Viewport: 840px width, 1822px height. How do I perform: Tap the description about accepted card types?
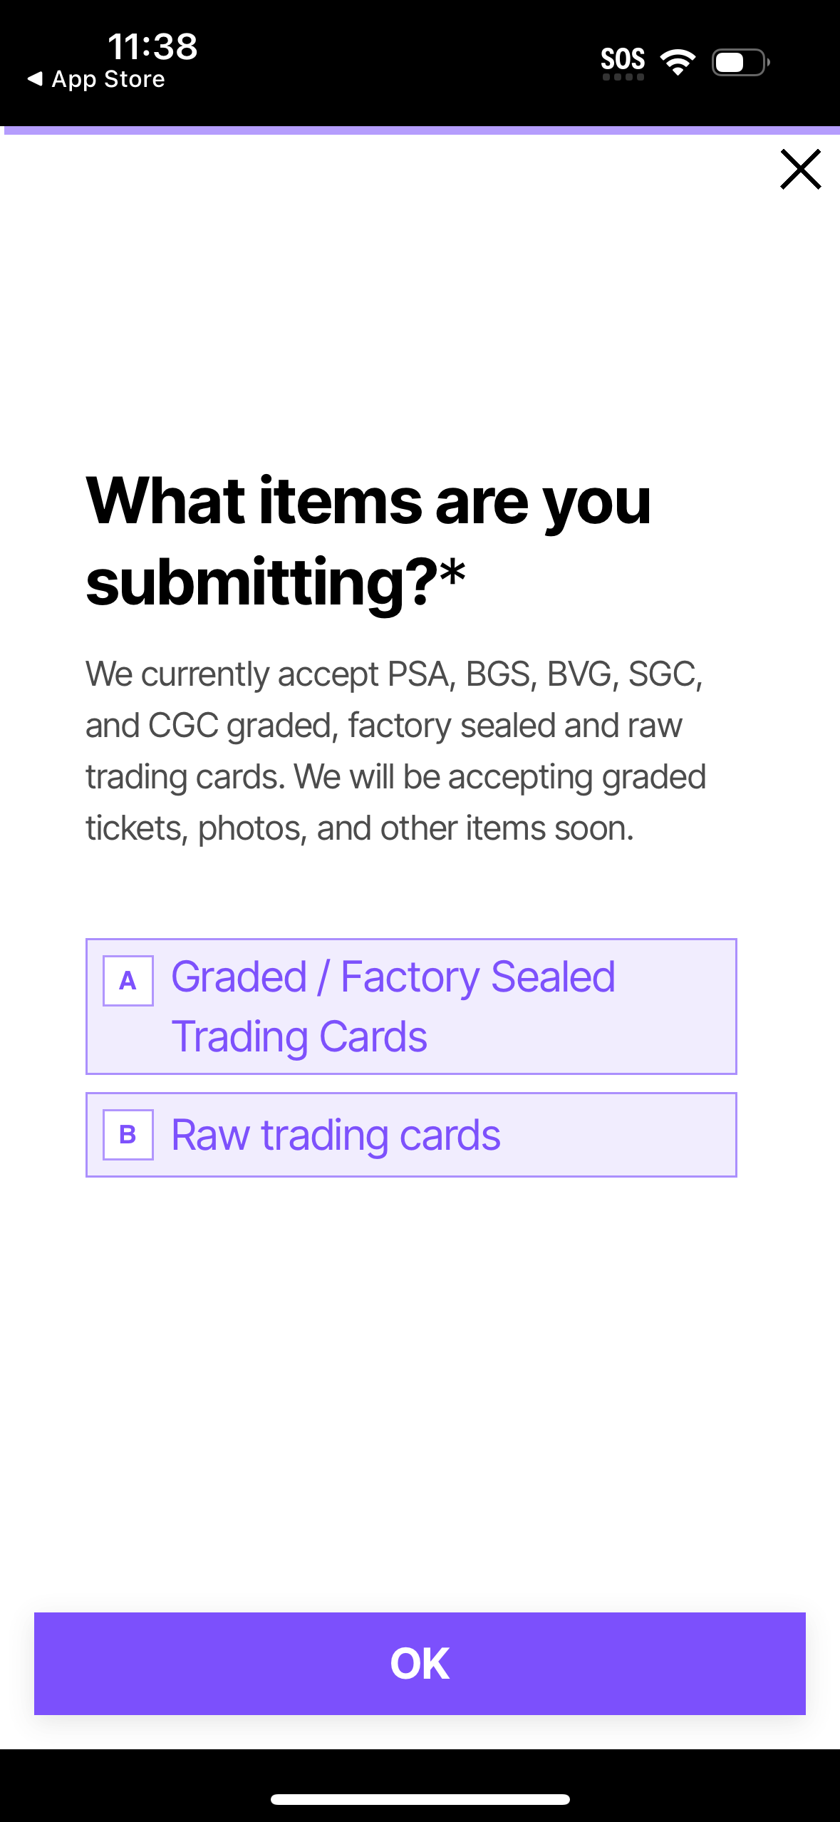coord(395,748)
